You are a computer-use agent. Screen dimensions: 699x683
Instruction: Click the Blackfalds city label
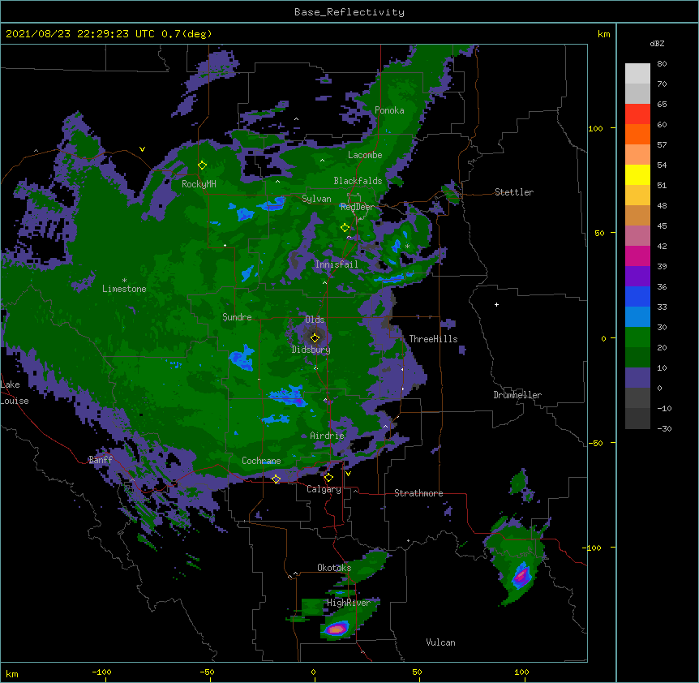click(x=358, y=181)
